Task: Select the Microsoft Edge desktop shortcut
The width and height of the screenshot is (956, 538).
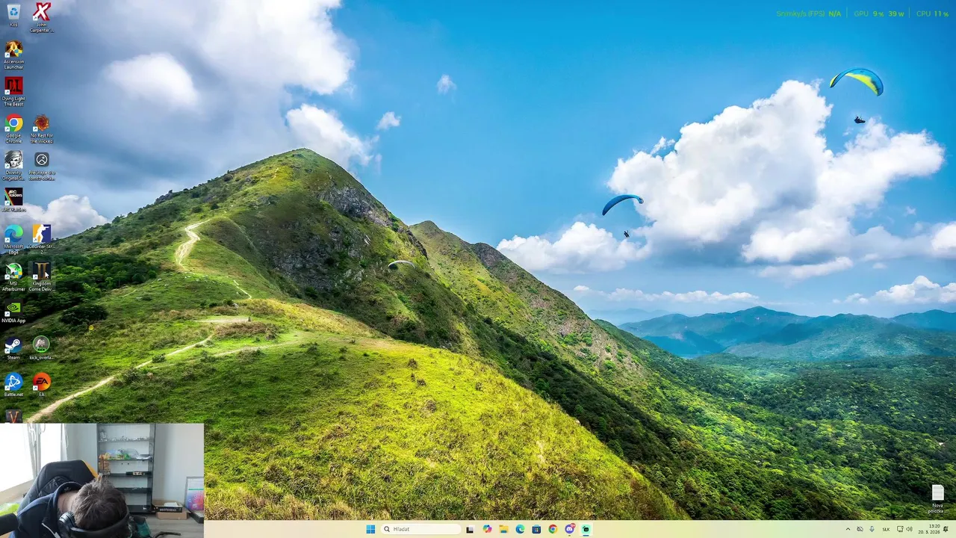Action: pos(13,239)
